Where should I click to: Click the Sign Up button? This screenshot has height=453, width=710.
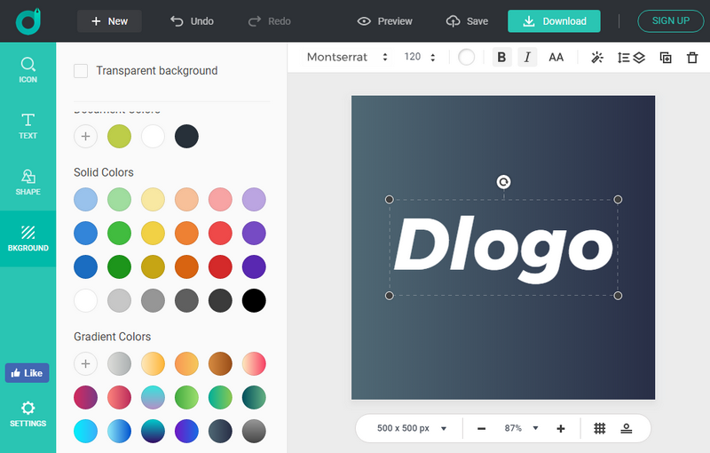pos(670,20)
